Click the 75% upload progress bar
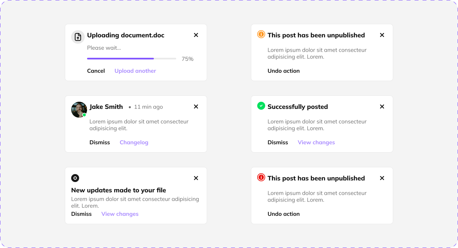 pyautogui.click(x=131, y=58)
